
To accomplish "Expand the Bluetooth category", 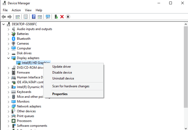I will click(x=8, y=39).
